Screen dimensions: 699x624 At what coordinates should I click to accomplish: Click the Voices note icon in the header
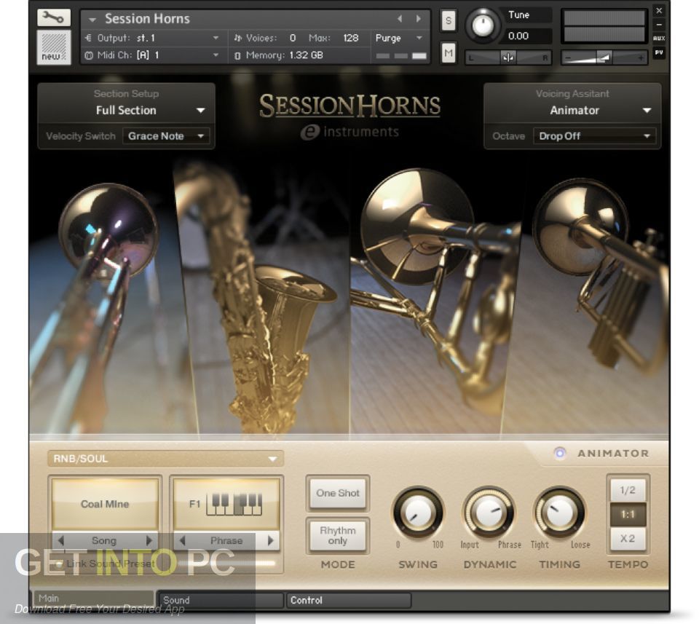click(x=238, y=39)
